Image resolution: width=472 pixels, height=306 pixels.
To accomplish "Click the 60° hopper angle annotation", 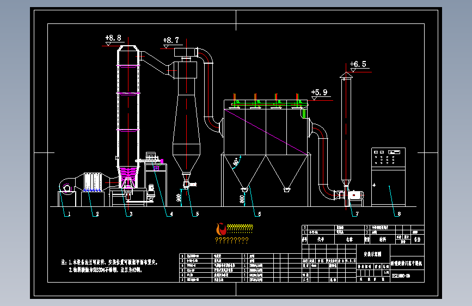I will click(237, 161).
